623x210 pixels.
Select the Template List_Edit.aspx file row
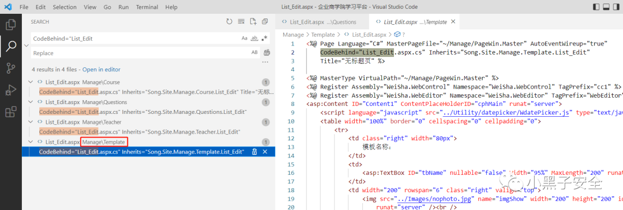(x=148, y=142)
